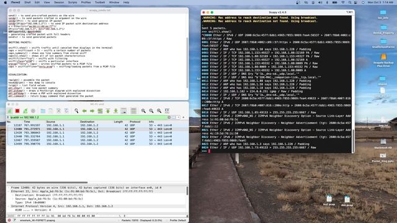
Task: Sort packets by Length column header
Action: point(118,121)
